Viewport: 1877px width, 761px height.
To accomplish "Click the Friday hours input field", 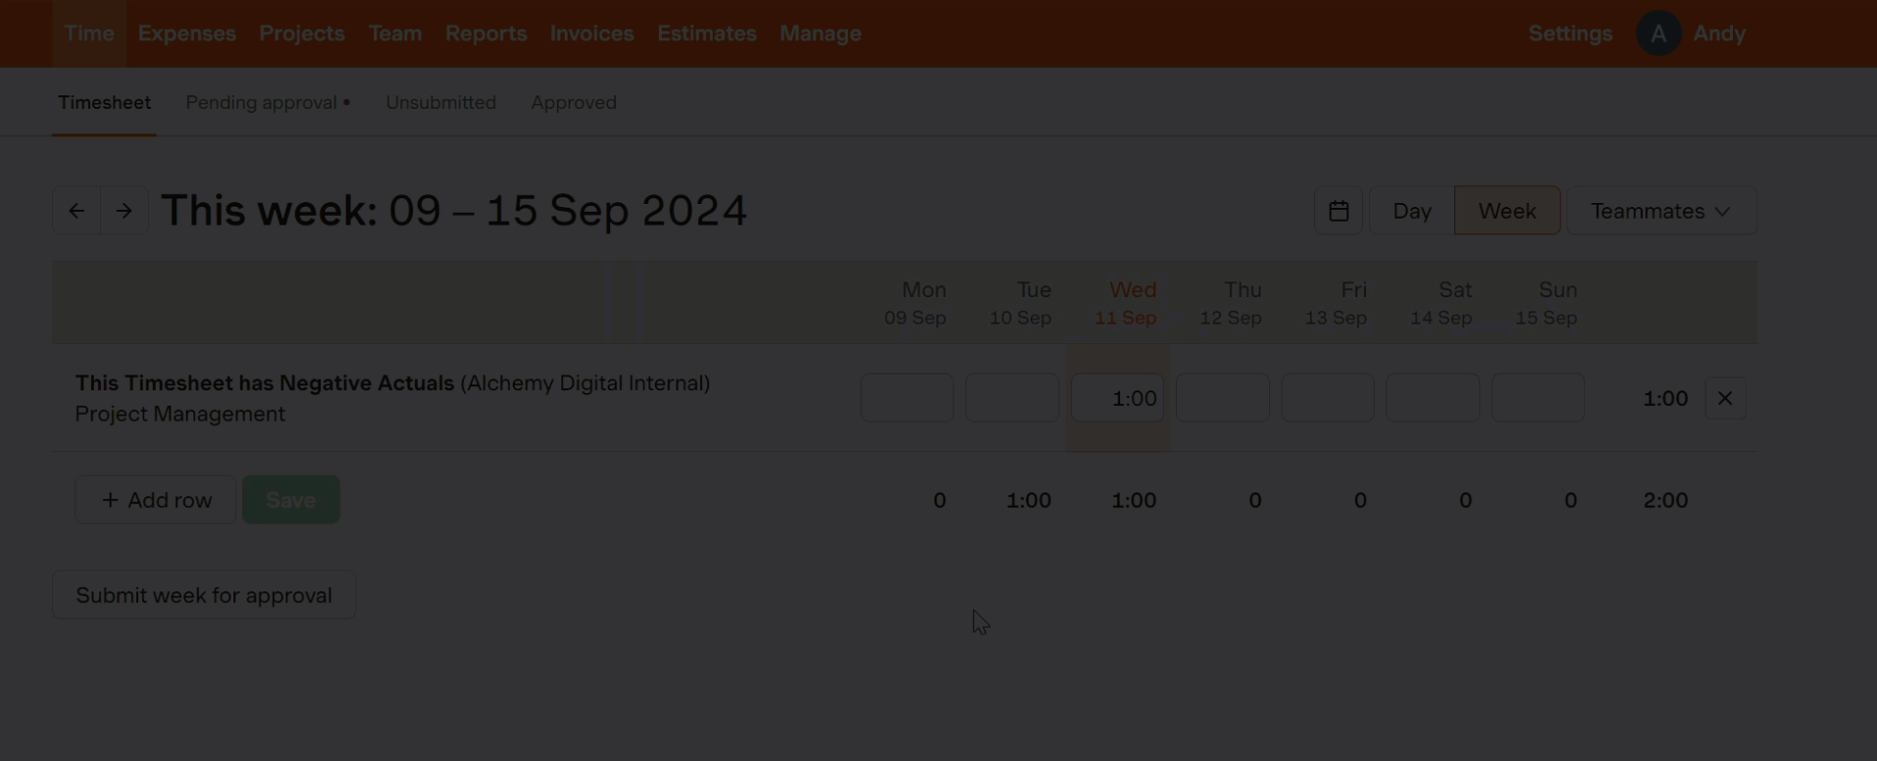I will [x=1328, y=398].
